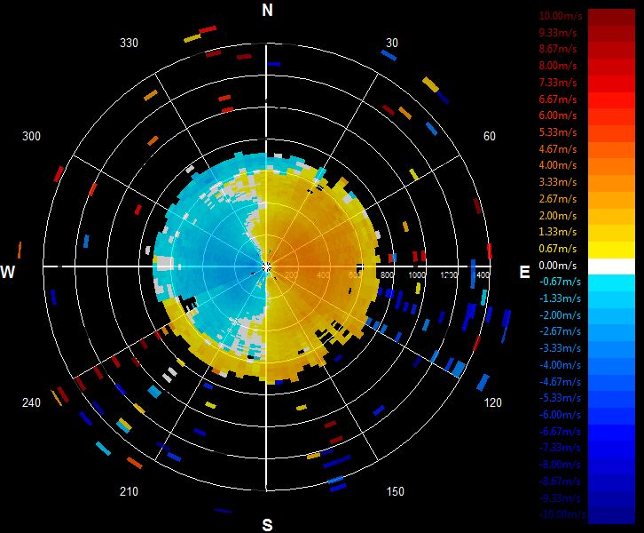Pick the -7.33m/s legend label
This screenshot has width=644, height=533.
click(x=561, y=448)
